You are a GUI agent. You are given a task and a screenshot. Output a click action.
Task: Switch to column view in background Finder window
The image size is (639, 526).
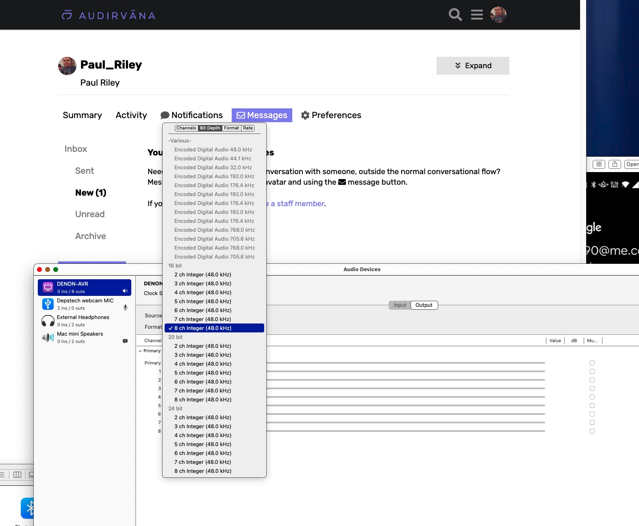pos(17,474)
